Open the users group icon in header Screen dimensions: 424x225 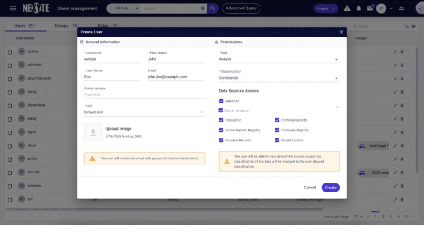pyautogui.click(x=401, y=9)
